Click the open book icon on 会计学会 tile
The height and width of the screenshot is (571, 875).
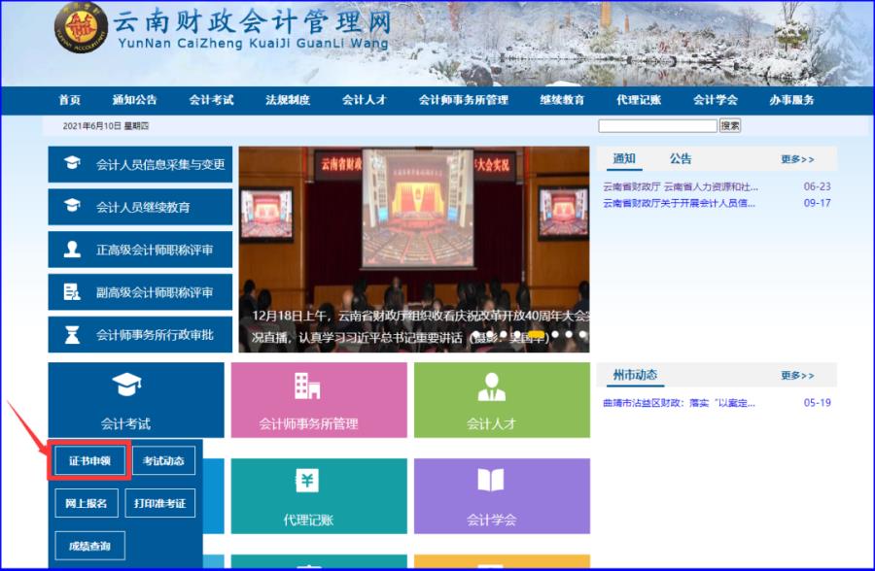click(x=491, y=481)
